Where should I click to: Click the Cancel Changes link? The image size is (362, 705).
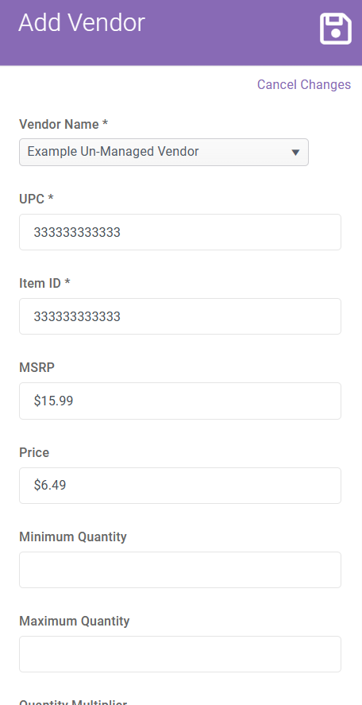303,84
